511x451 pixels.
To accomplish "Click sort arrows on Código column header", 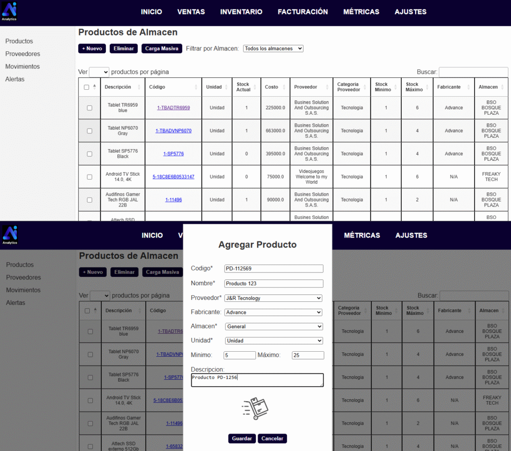I will pyautogui.click(x=196, y=87).
